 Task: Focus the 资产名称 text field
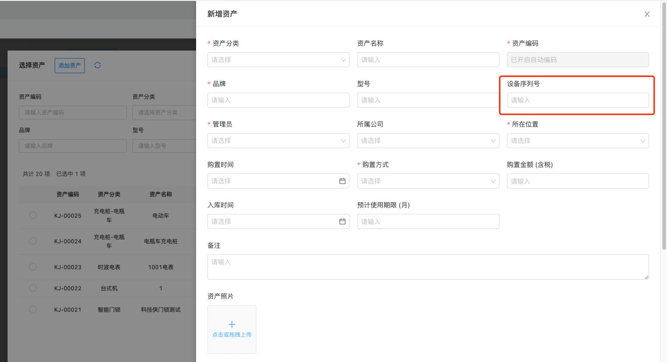pos(428,60)
